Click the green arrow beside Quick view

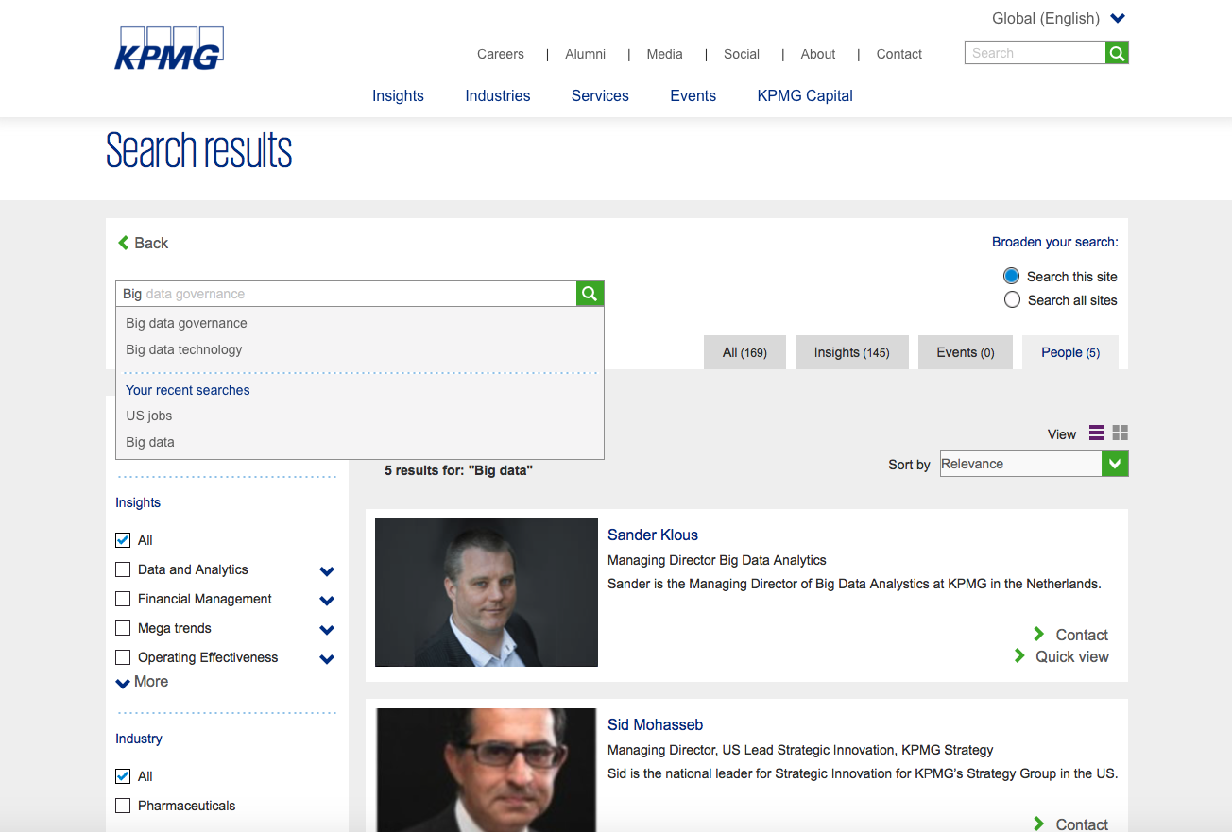click(x=1019, y=655)
